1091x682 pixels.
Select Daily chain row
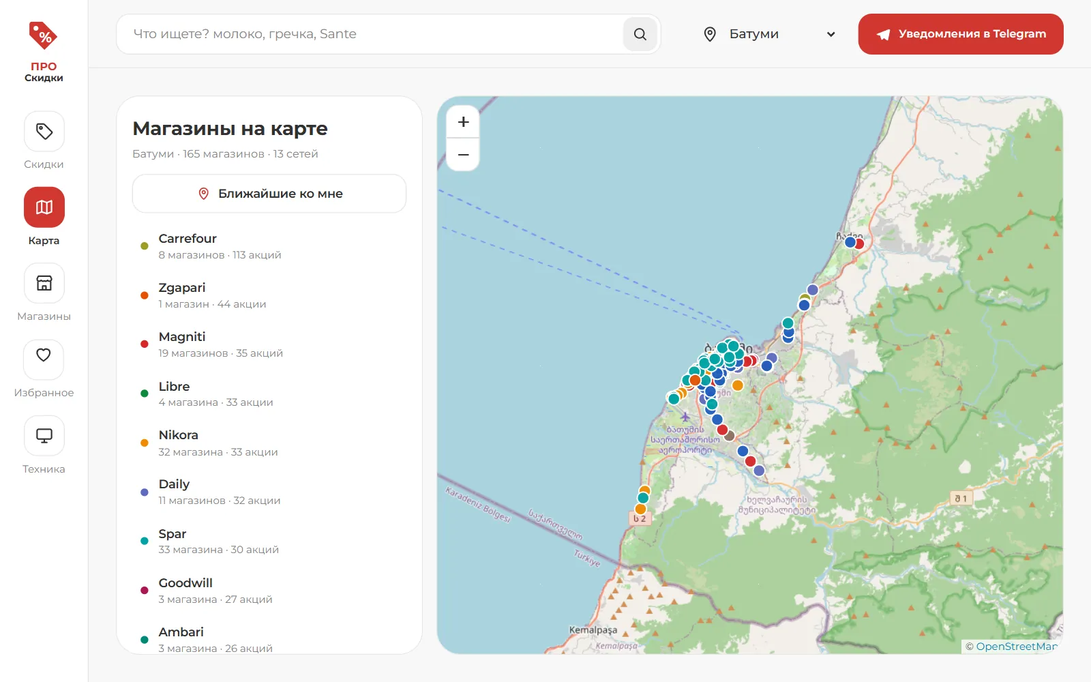coord(270,492)
